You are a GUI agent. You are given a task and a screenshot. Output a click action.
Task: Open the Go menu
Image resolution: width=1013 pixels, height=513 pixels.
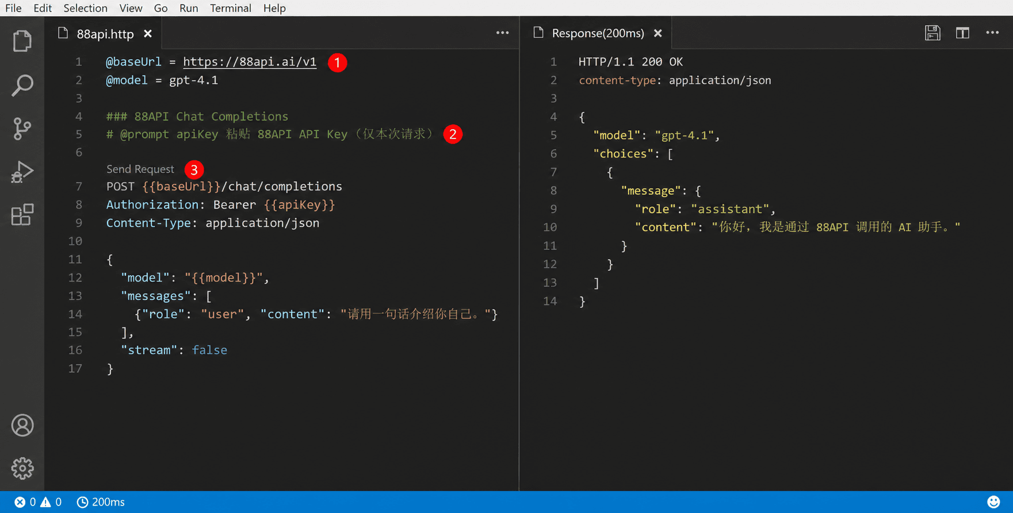160,8
